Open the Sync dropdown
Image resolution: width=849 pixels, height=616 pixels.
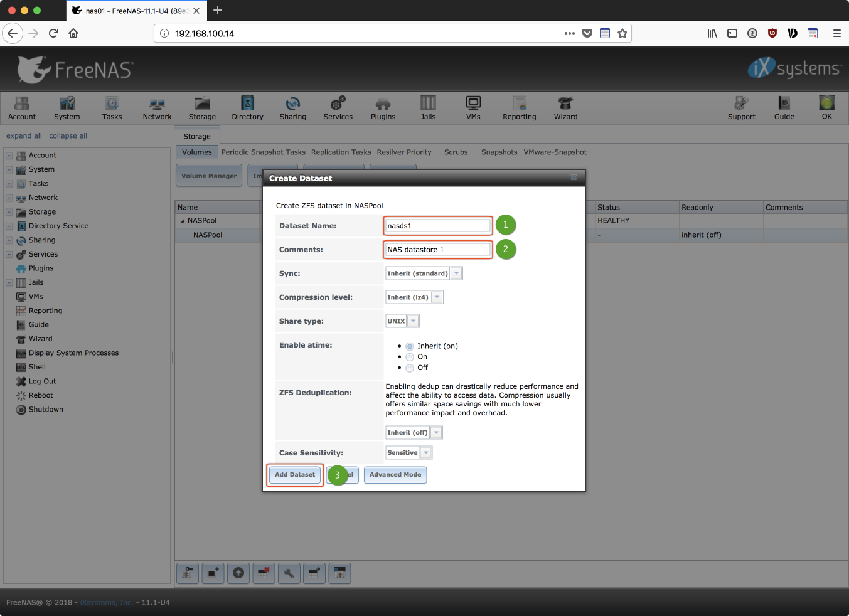tap(457, 273)
